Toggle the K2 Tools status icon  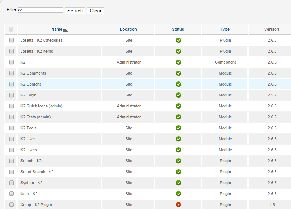pyautogui.click(x=178, y=128)
